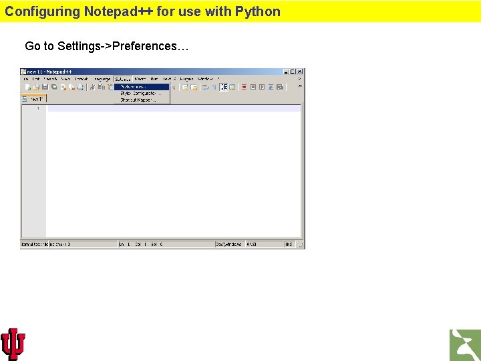Open the View menu
The height and width of the screenshot is (361, 481).
[65, 79]
